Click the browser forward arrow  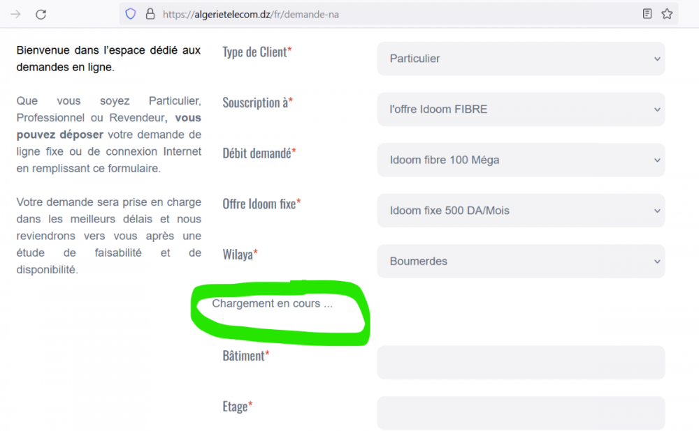tap(15, 14)
